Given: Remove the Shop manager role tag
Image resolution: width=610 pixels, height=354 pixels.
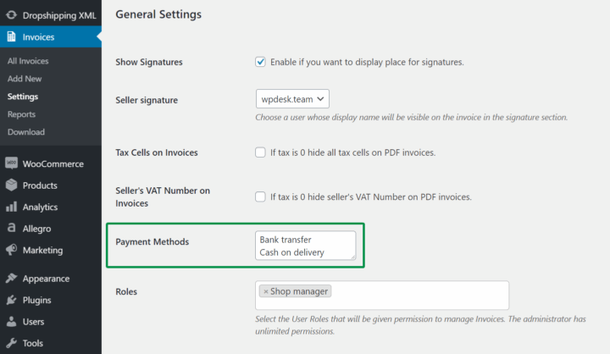Looking at the screenshot, I should click(265, 291).
